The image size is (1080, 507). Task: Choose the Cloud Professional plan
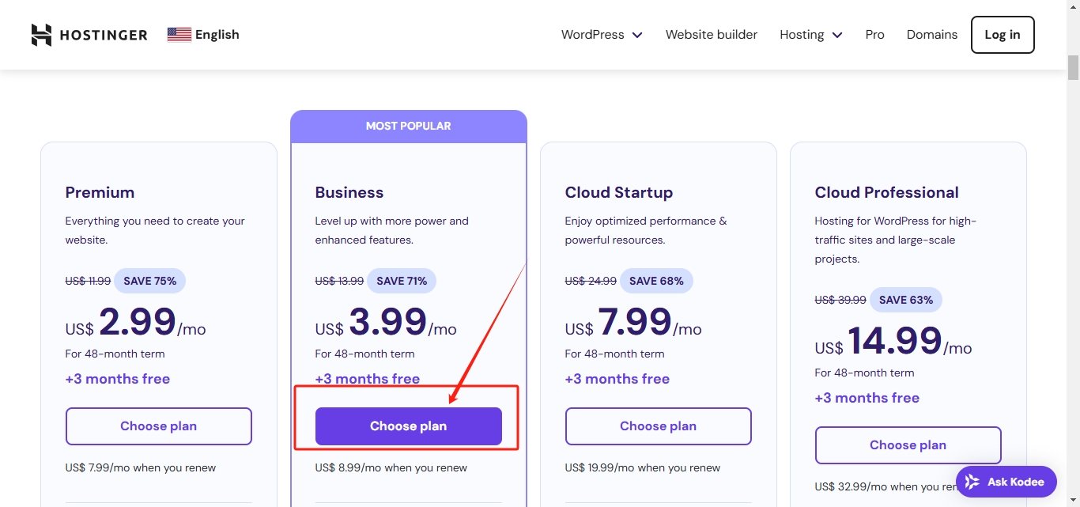pyautogui.click(x=908, y=445)
